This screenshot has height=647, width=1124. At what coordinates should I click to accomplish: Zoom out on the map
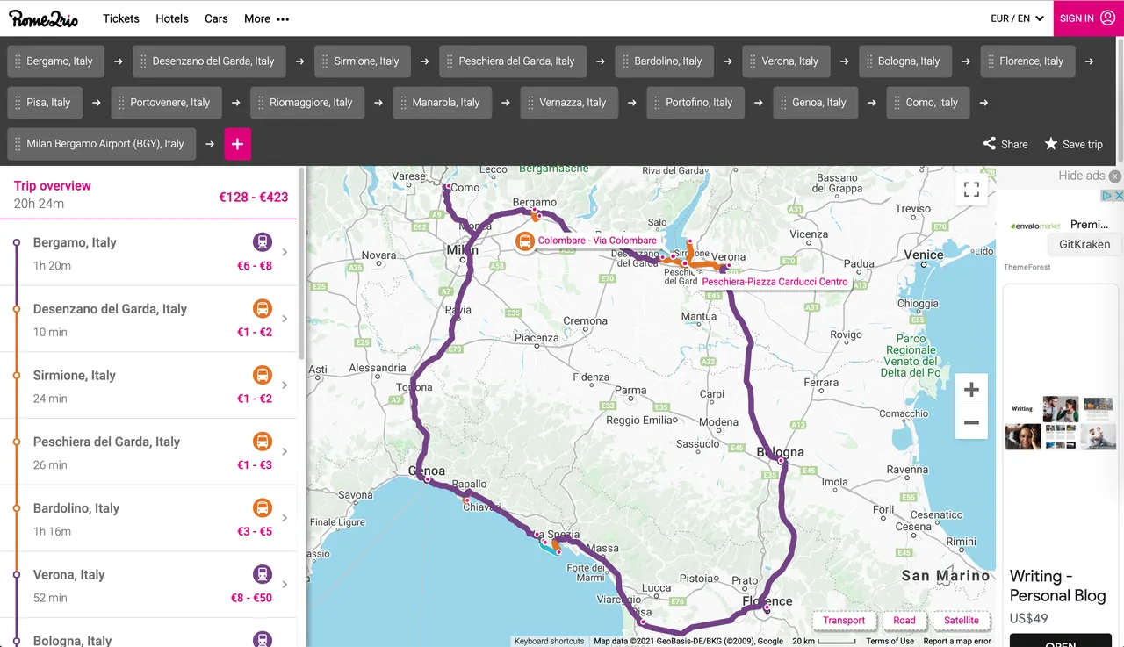click(x=971, y=423)
